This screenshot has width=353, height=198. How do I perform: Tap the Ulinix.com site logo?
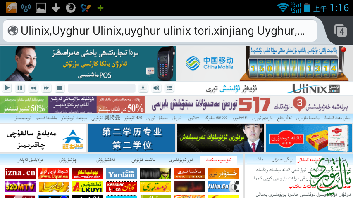click(x=314, y=89)
